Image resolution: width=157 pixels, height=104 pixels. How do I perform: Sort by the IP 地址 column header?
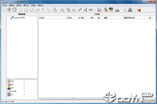[81, 18]
